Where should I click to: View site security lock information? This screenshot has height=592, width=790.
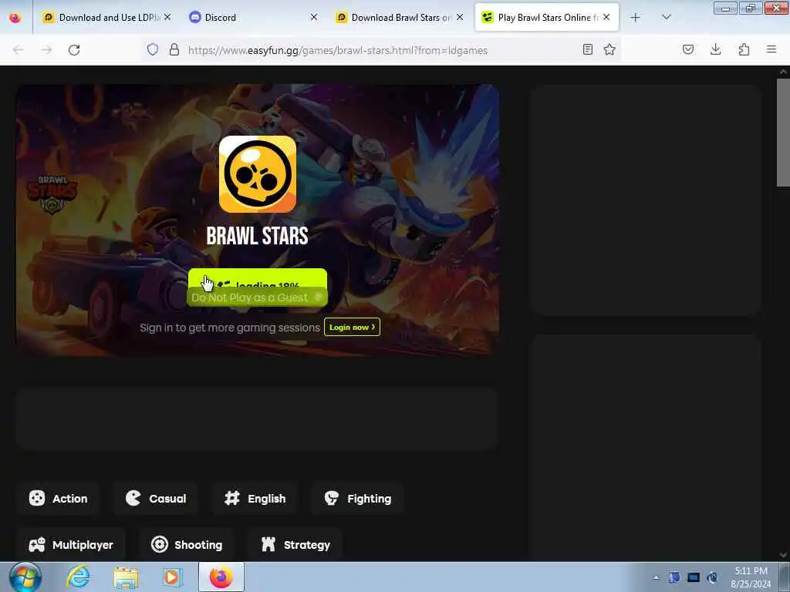click(x=174, y=49)
